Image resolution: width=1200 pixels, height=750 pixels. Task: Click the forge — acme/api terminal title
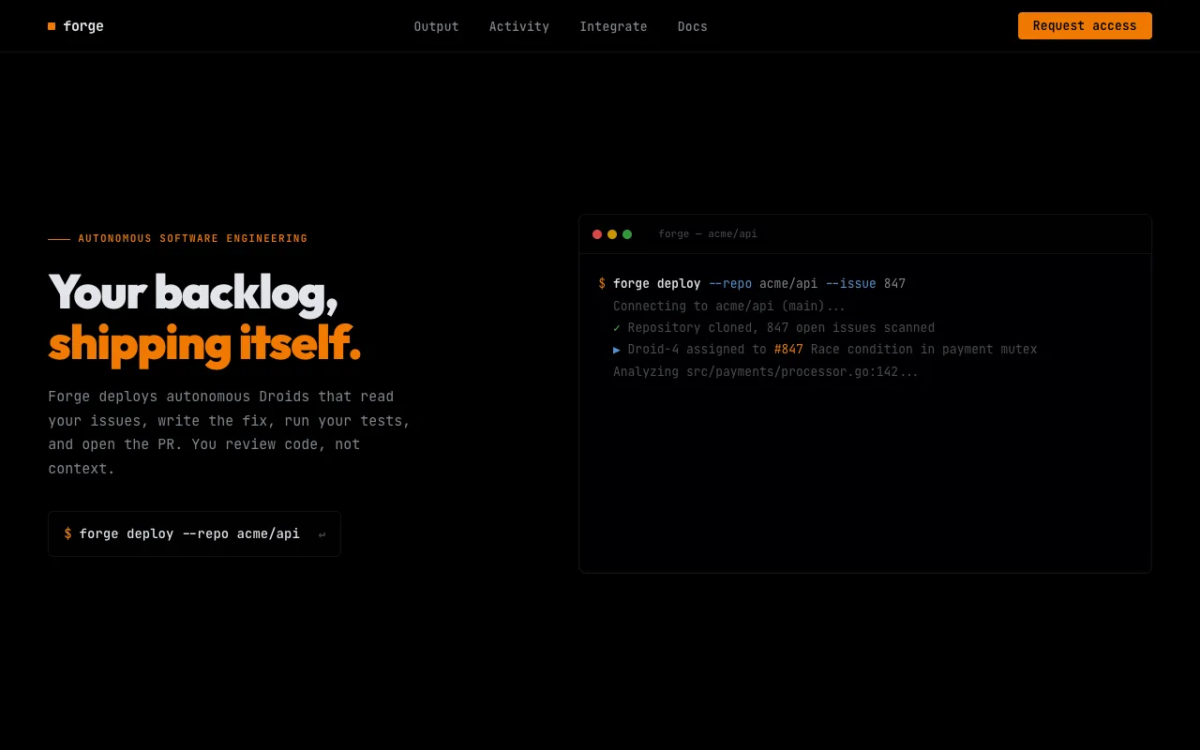(x=707, y=234)
